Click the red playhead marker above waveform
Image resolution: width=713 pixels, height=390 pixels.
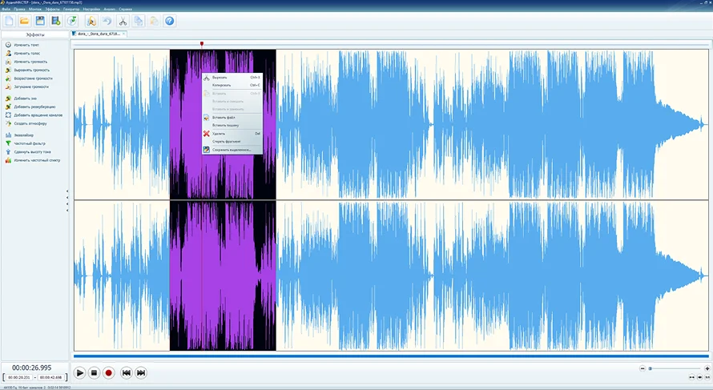[202, 44]
